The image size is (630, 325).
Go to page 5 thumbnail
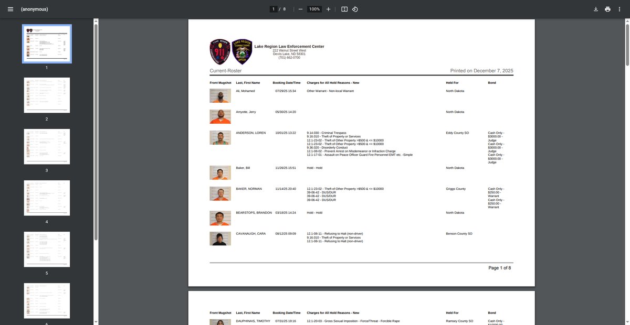47,249
